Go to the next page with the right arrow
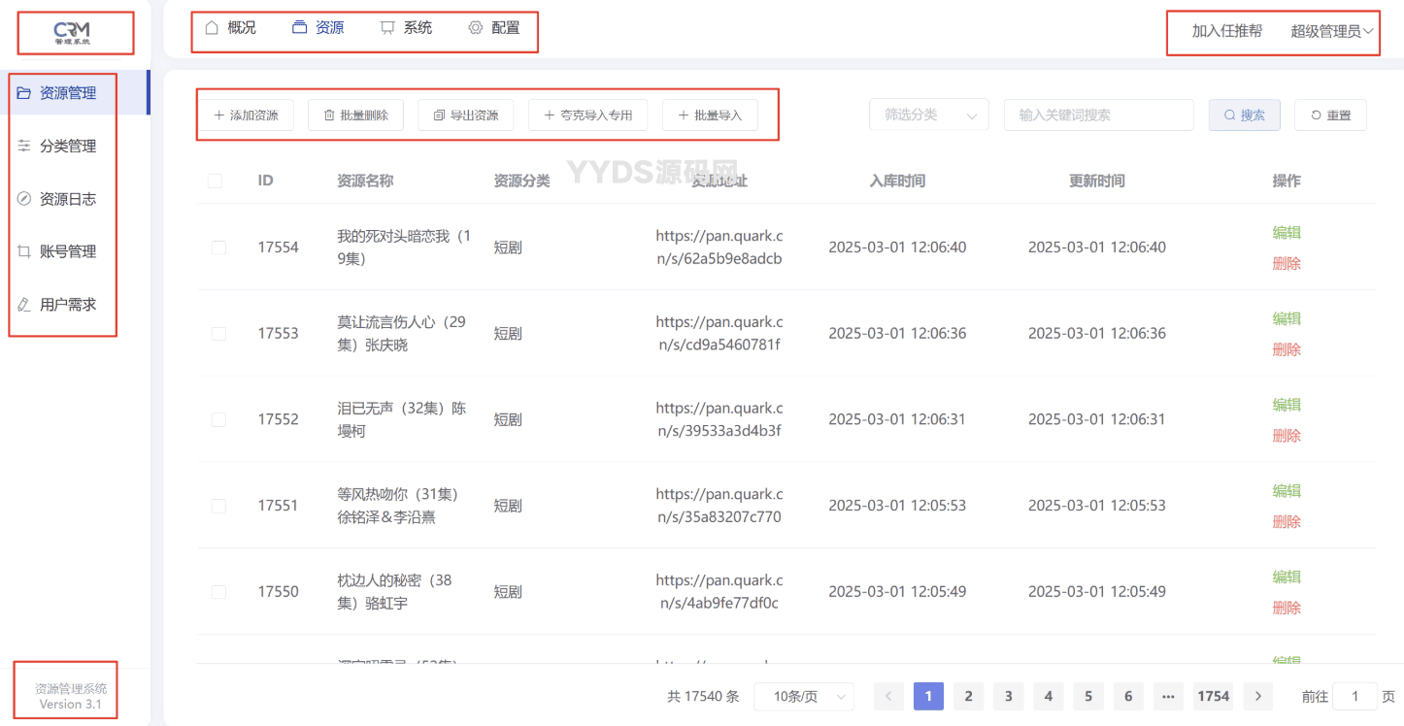Screen dimensions: 1404x726 point(1258,696)
